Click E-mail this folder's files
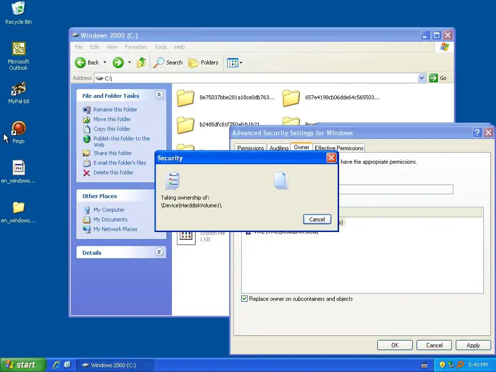The image size is (496, 372). click(120, 163)
